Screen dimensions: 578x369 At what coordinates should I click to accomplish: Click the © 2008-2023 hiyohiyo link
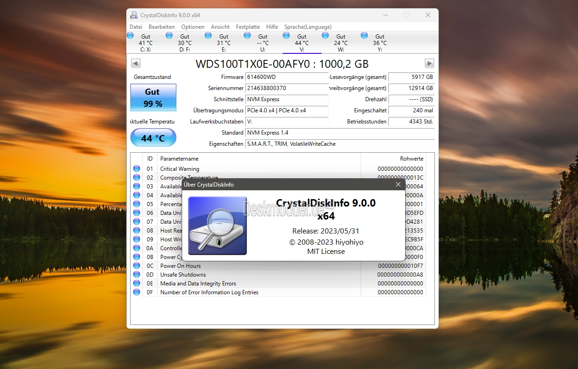point(326,242)
